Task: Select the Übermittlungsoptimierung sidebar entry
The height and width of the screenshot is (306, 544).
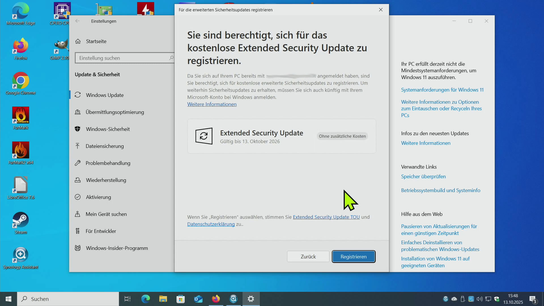Action: tap(114, 112)
